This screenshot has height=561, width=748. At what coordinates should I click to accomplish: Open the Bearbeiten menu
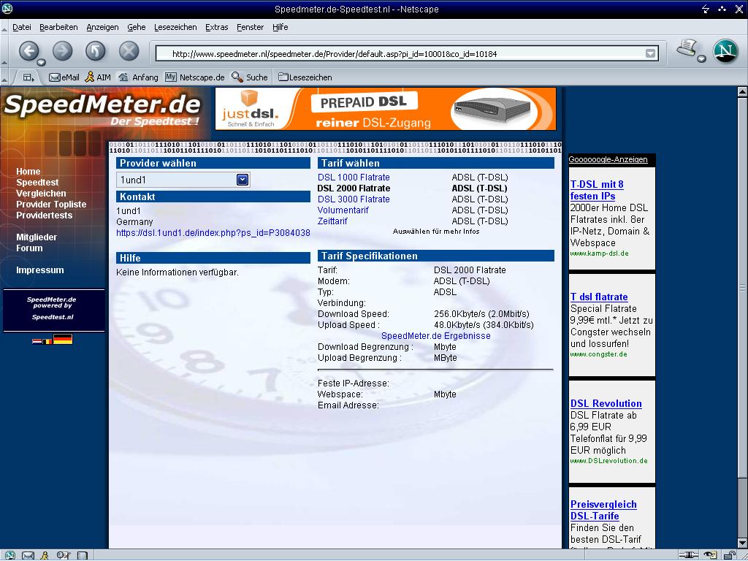click(58, 27)
